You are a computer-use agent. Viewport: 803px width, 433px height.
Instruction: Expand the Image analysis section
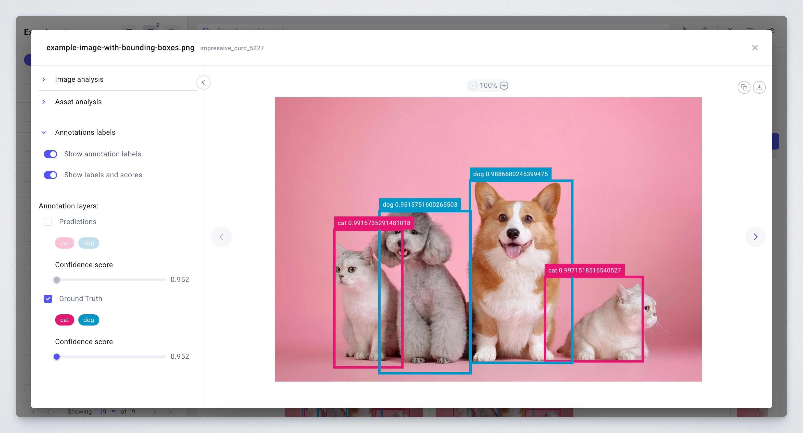point(44,79)
